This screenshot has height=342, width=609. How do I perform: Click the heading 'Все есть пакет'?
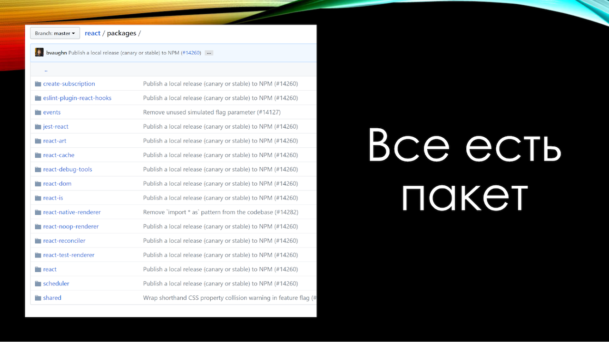click(x=465, y=171)
